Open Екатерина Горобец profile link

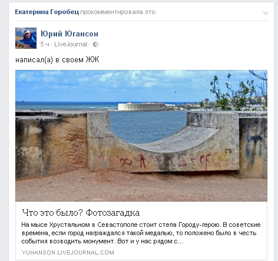click(x=47, y=12)
